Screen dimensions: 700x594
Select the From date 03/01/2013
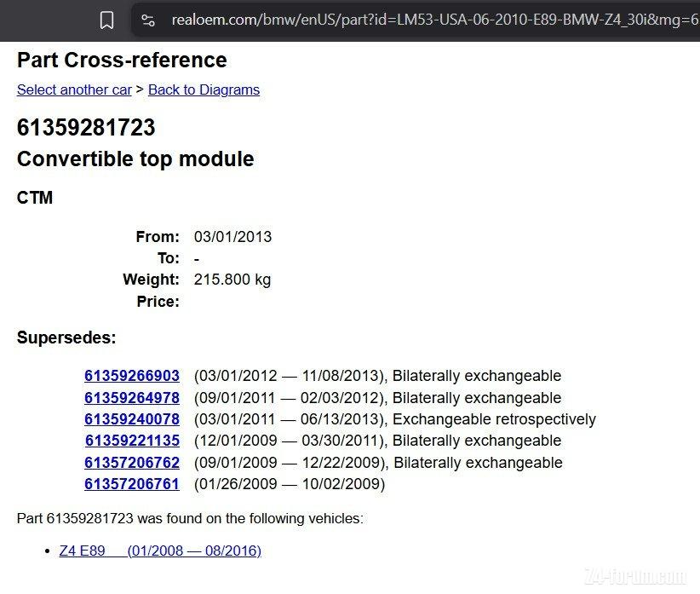[x=232, y=236]
